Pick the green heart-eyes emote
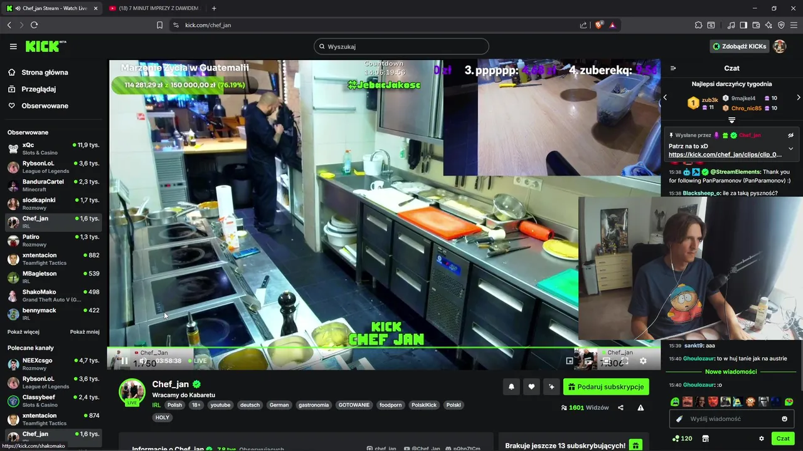This screenshot has height=451, width=803. coord(789,402)
